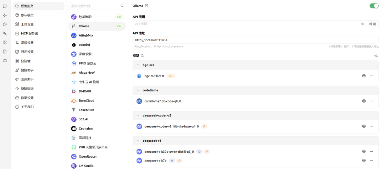The height and width of the screenshot is (169, 383).
Task: Open the mini apps grid icon
Action: click(x=5, y=43)
